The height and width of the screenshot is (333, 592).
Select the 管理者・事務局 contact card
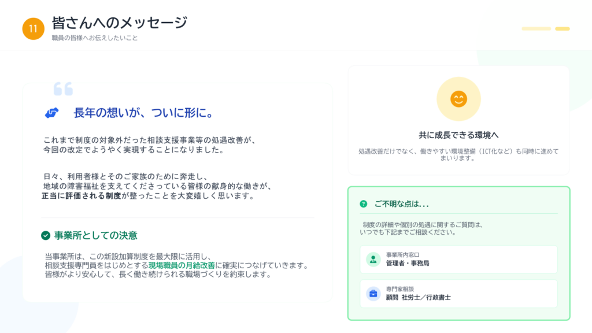pos(458,260)
